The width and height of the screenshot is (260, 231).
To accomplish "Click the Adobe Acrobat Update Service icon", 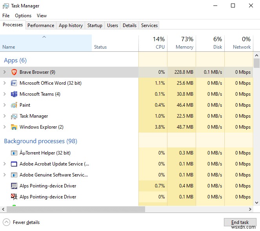I will pos(14,164).
